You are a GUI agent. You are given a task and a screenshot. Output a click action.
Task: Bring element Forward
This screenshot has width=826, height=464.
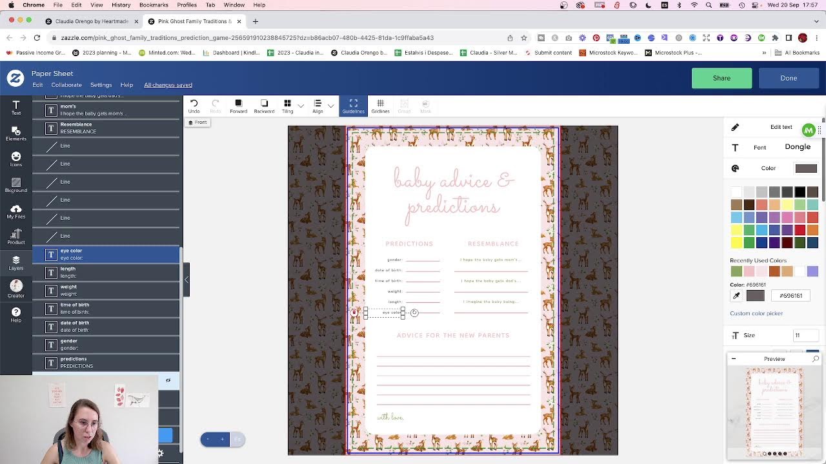[x=238, y=106]
